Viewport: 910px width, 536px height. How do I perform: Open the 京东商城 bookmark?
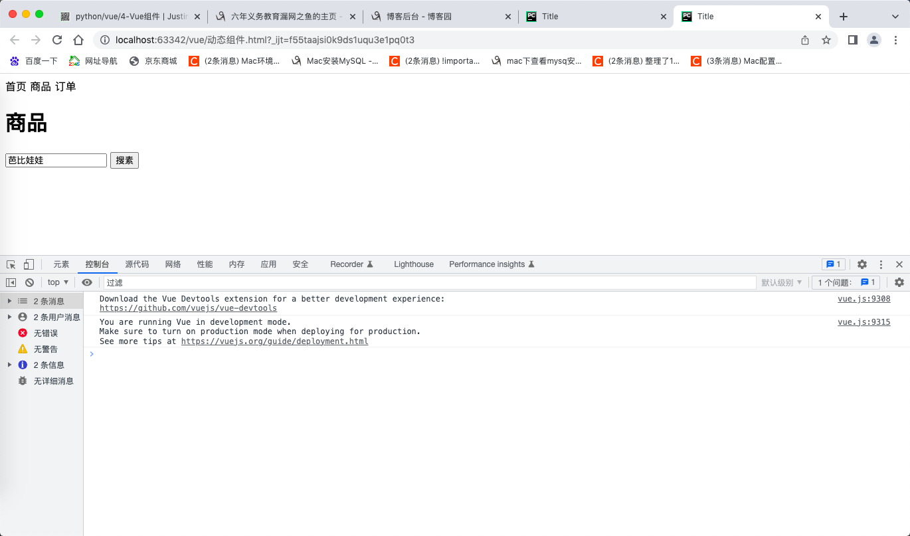[x=153, y=61]
